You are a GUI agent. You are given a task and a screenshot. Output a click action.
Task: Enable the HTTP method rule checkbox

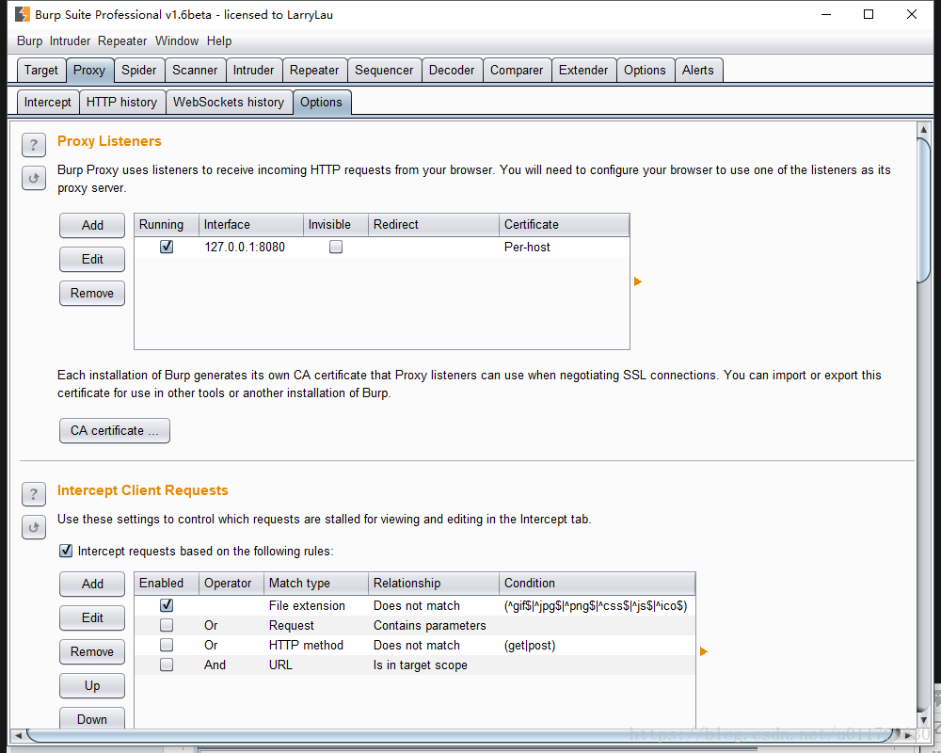coord(167,645)
